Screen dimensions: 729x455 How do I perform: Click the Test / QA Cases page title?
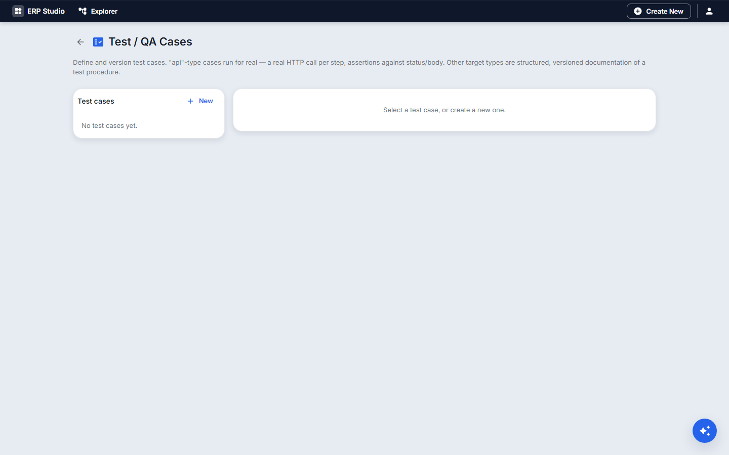[150, 42]
